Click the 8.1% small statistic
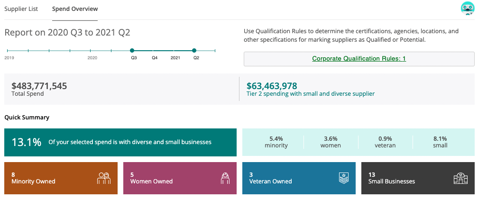The height and width of the screenshot is (200, 478). 440,142
